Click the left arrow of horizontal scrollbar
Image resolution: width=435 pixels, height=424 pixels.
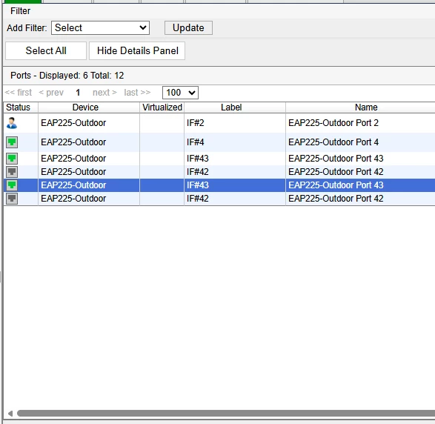[x=10, y=414]
